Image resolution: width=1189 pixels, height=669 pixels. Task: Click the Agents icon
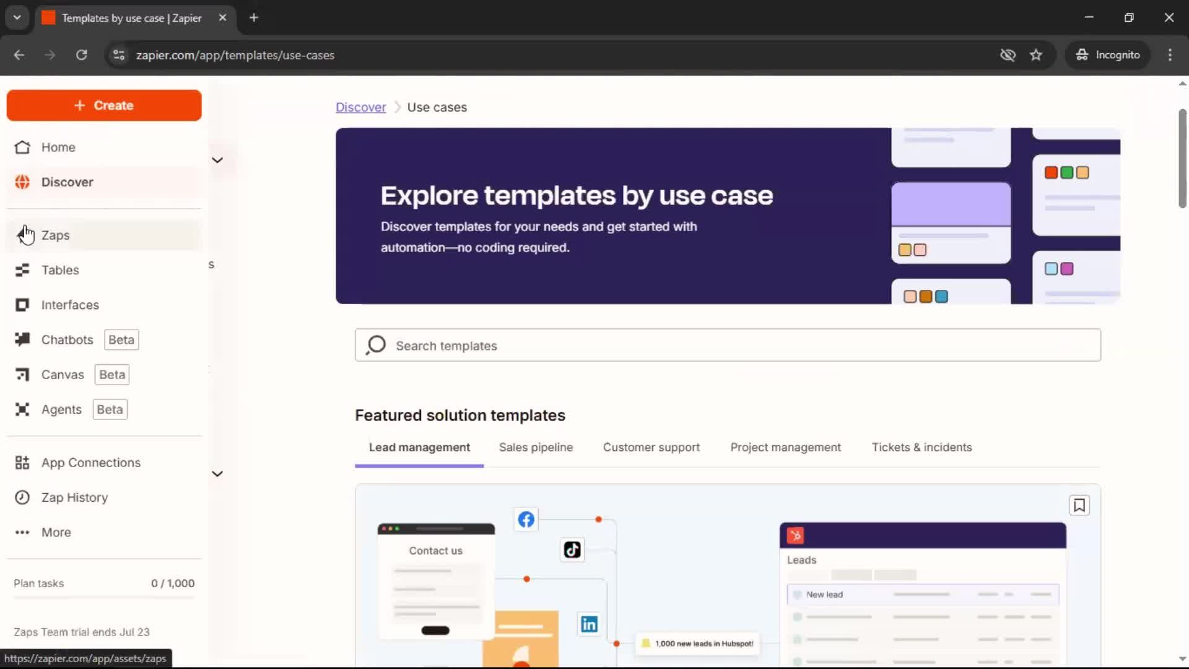click(22, 409)
